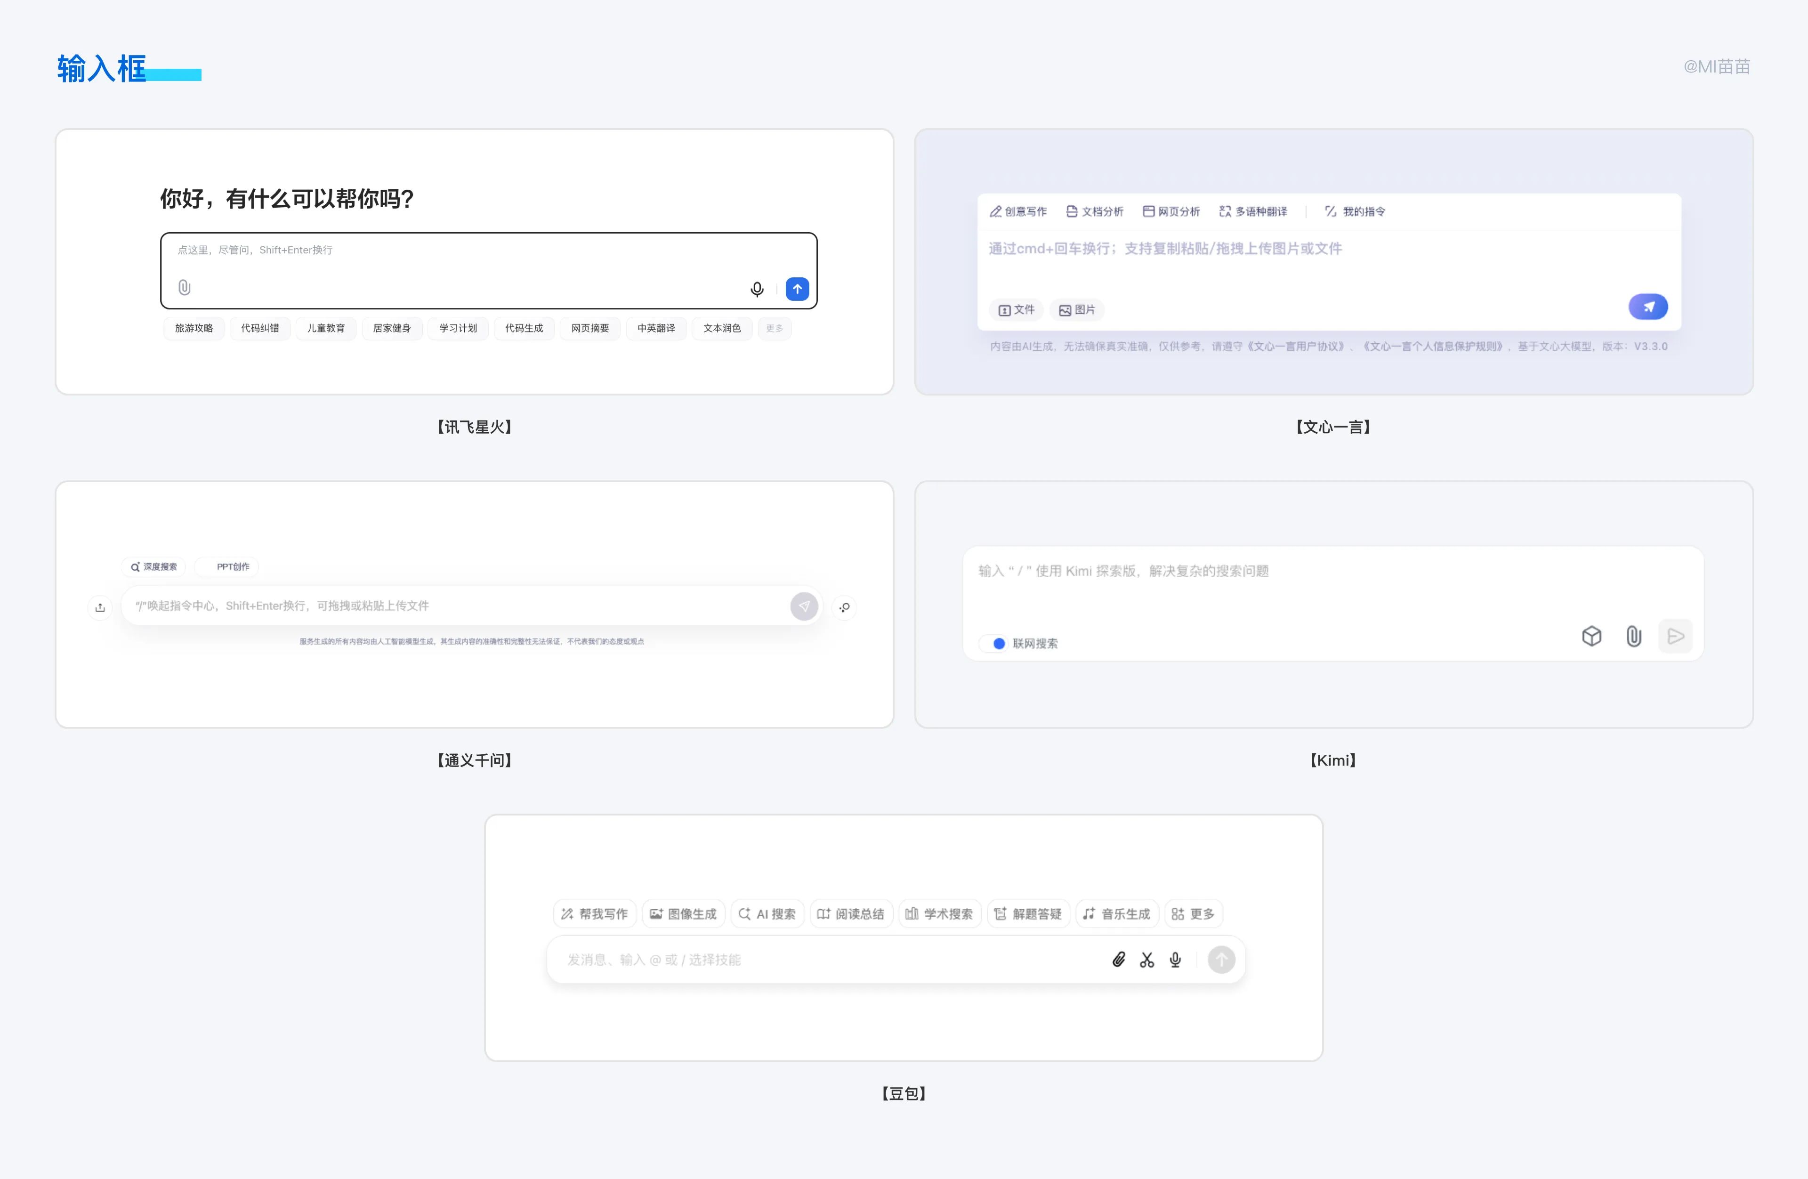Click the purple send button in 文心一言

pos(1648,307)
